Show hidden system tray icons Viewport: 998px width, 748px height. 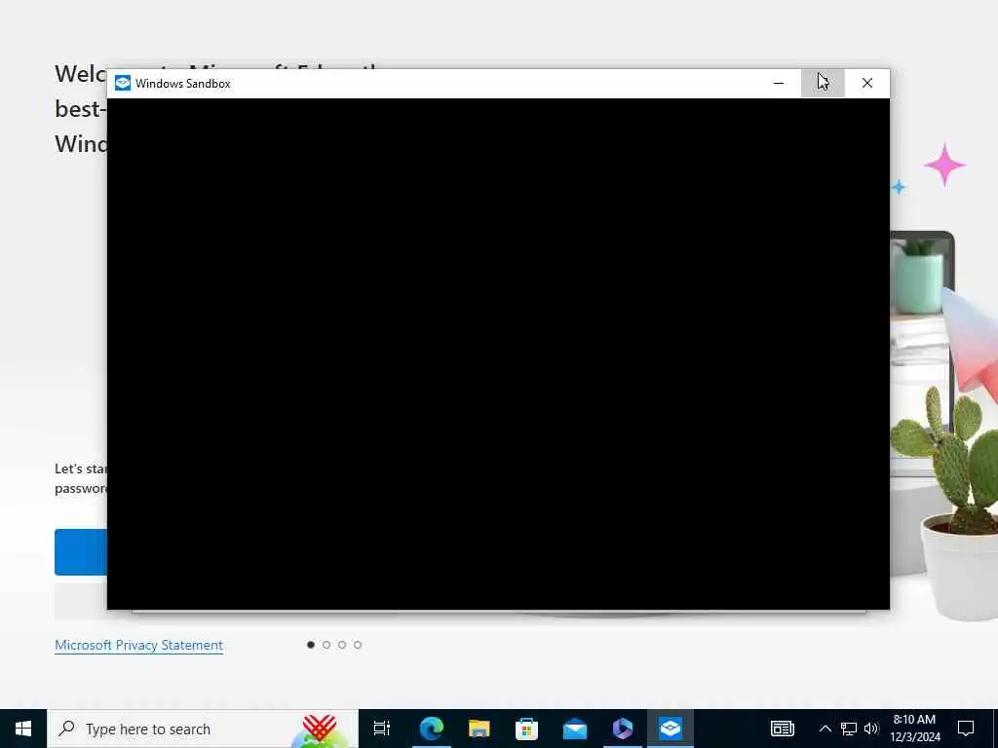(x=825, y=729)
